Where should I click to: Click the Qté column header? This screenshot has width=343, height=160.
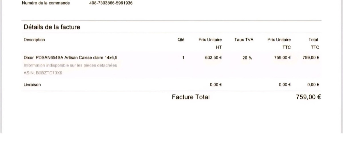[x=181, y=40]
